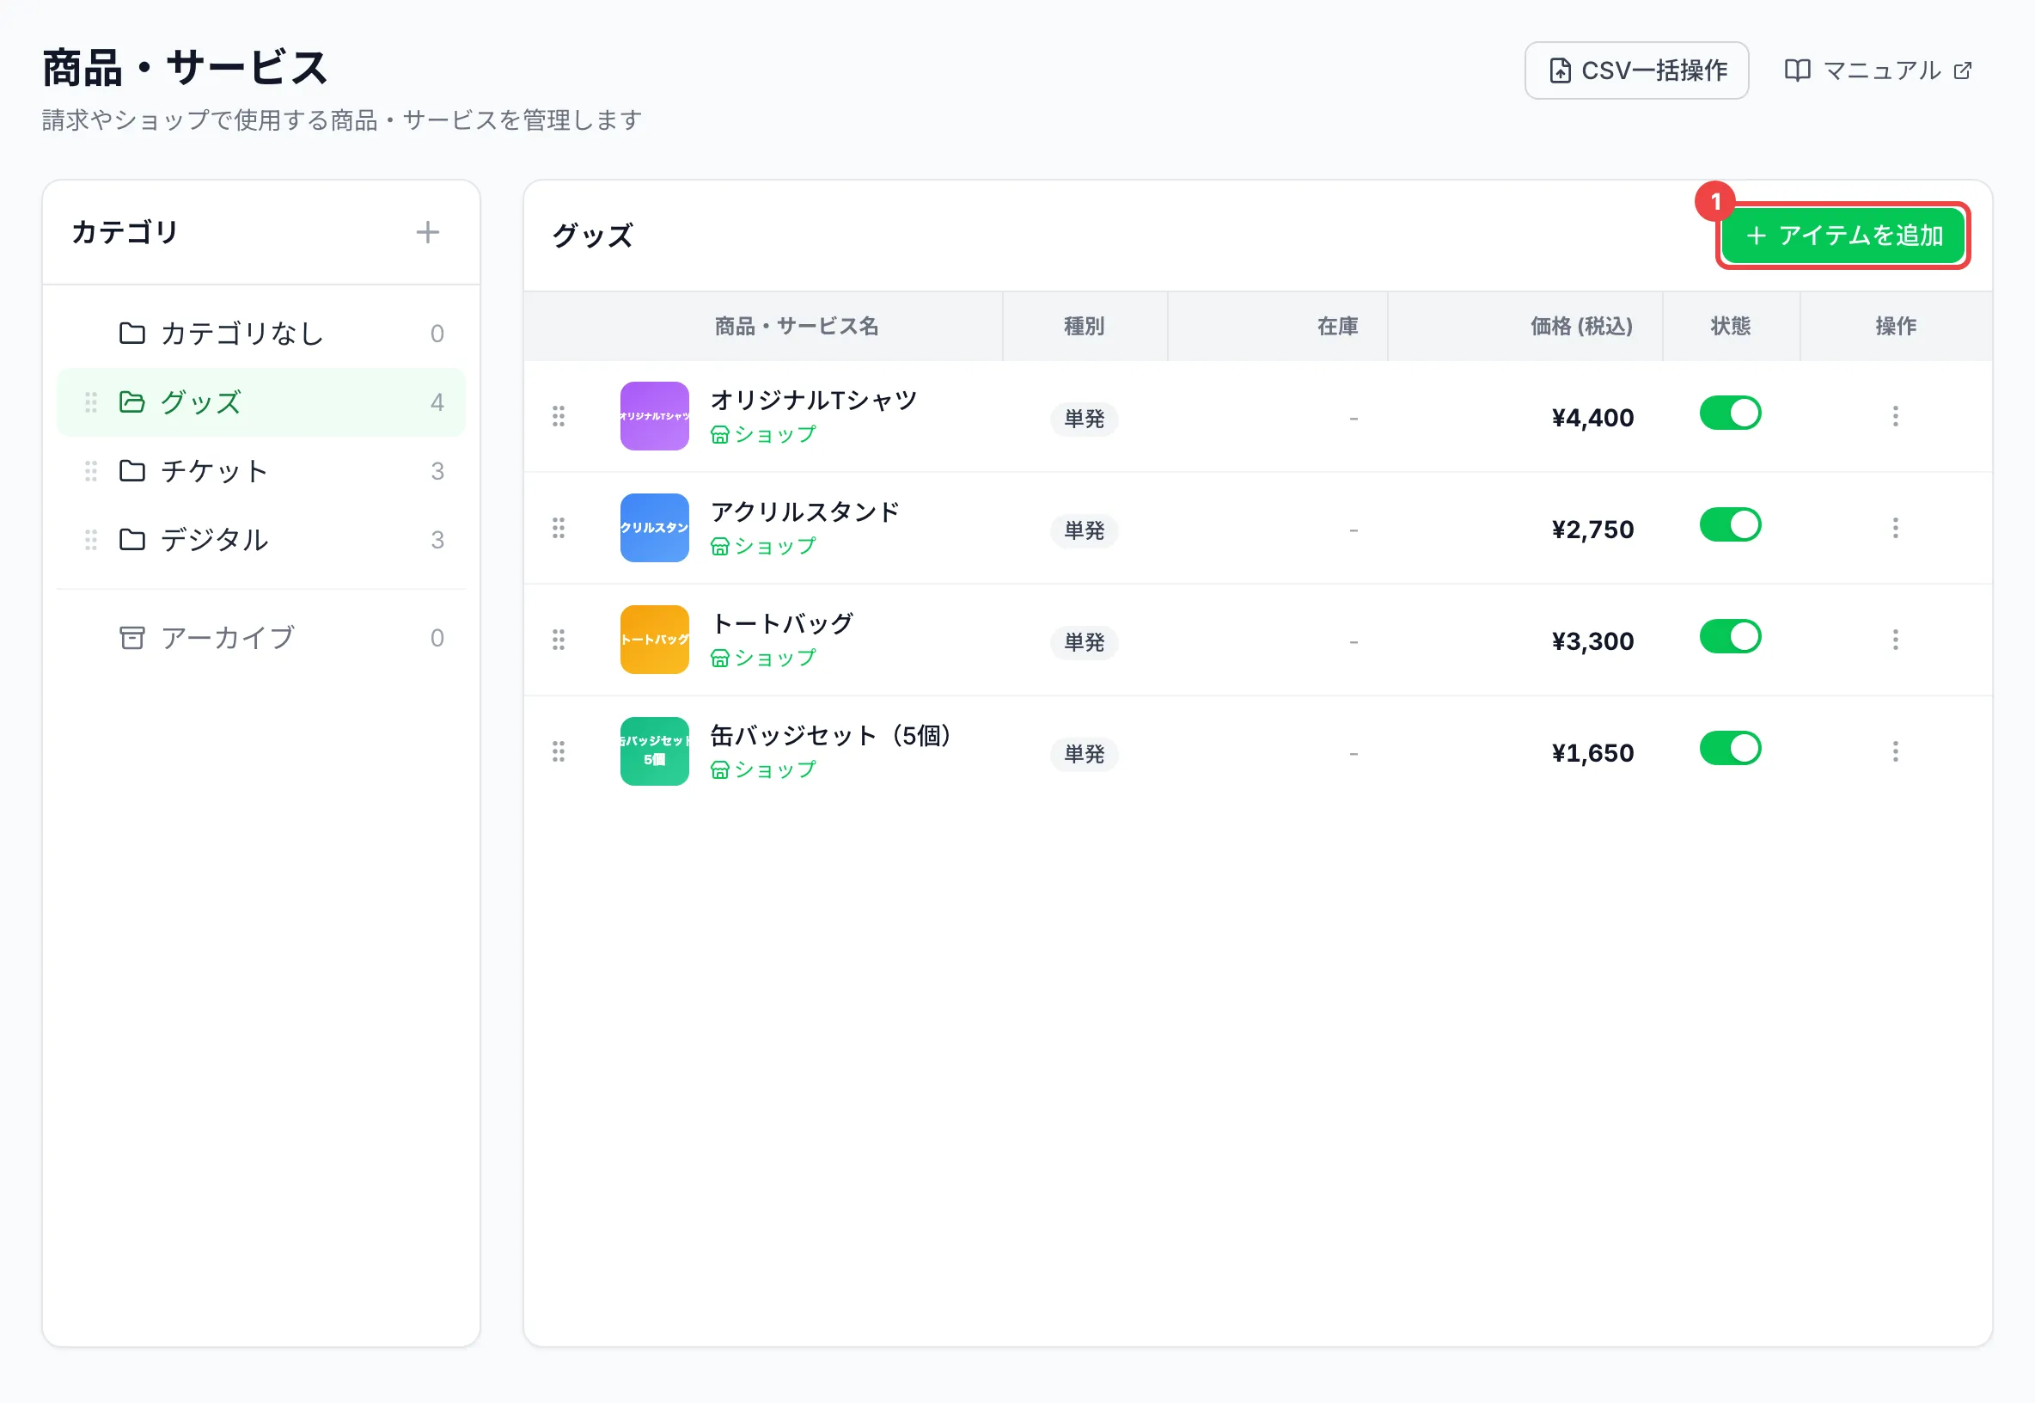Click the drag handle beside グッズ category

pos(90,401)
